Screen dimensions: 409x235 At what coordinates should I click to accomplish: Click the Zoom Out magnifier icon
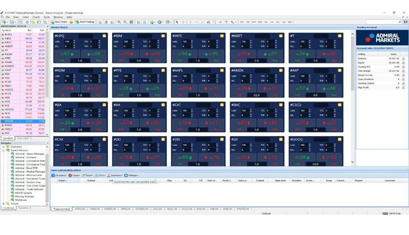pos(125,22)
